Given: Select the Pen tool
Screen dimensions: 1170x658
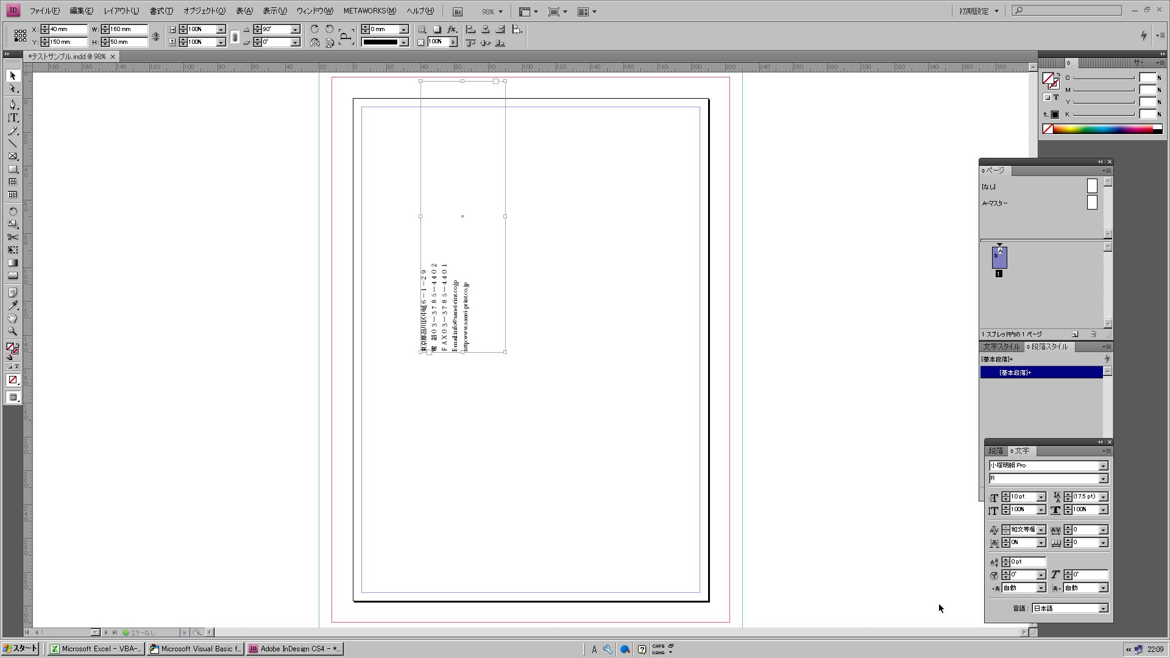Looking at the screenshot, I should coord(13,105).
